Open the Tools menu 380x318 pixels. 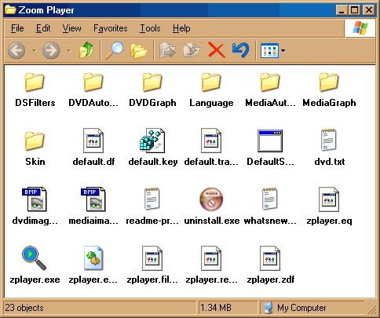click(150, 28)
